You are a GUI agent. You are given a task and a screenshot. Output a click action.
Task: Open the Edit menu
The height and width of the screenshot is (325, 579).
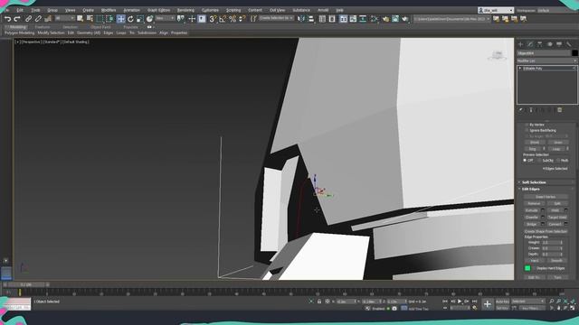tap(20, 10)
